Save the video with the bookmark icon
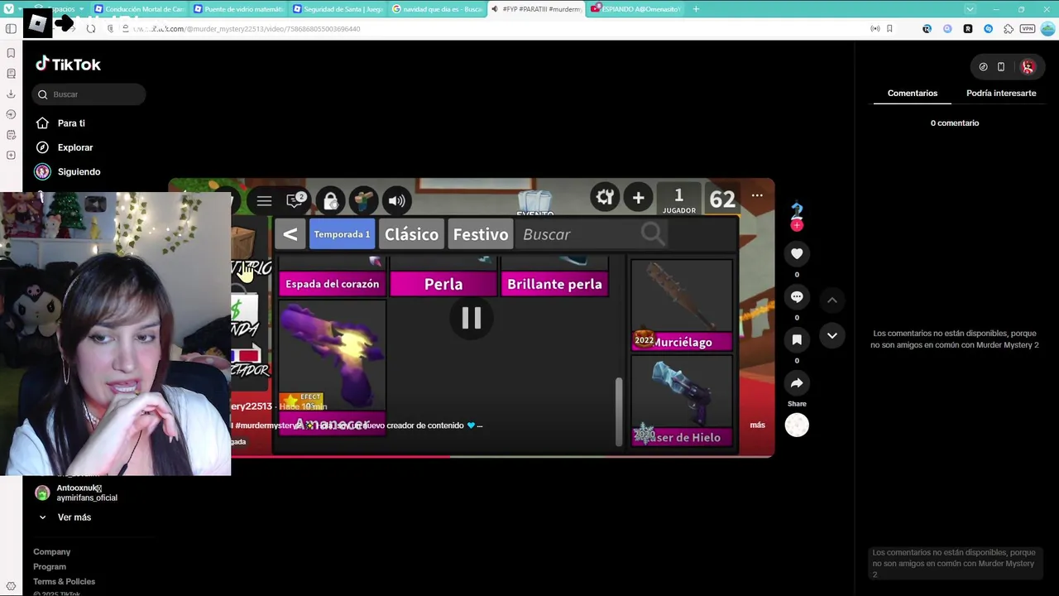Viewport: 1059px width, 596px height. pos(797,340)
